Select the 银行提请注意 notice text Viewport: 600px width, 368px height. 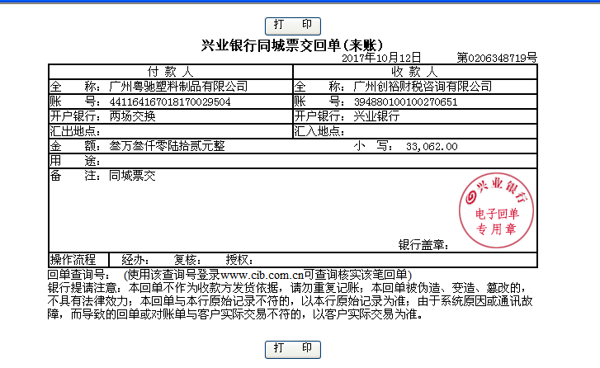[290, 301]
